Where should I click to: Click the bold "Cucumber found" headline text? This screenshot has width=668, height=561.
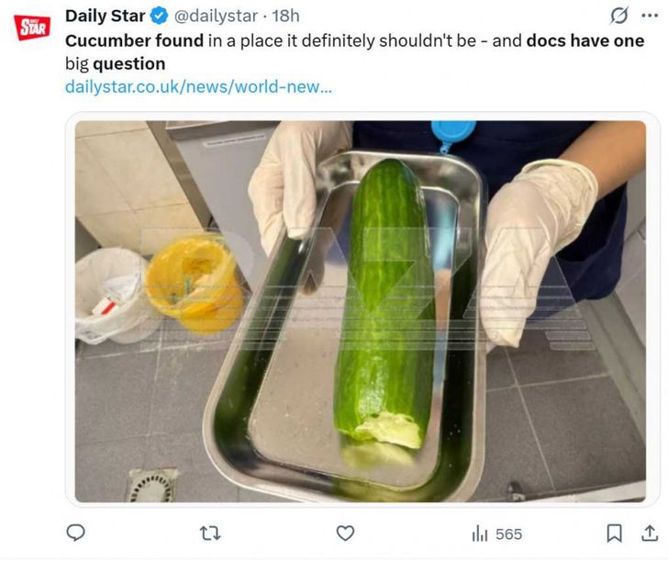134,41
